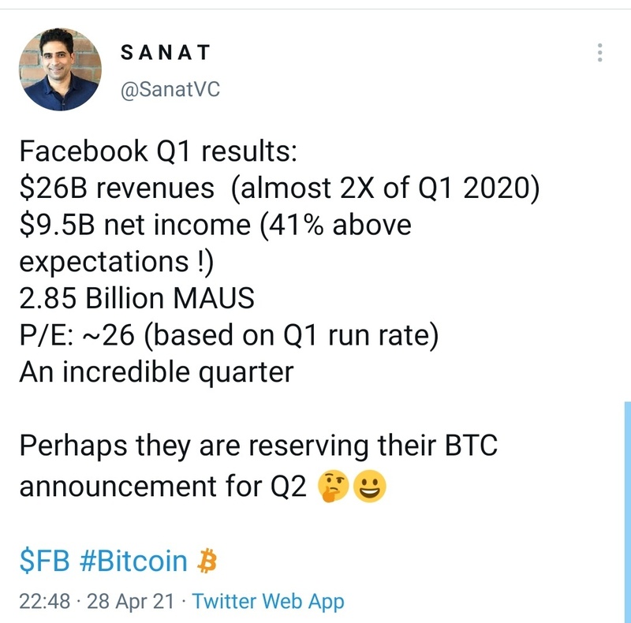
Task: Click the 28 Apr 21 date
Action: [124, 602]
